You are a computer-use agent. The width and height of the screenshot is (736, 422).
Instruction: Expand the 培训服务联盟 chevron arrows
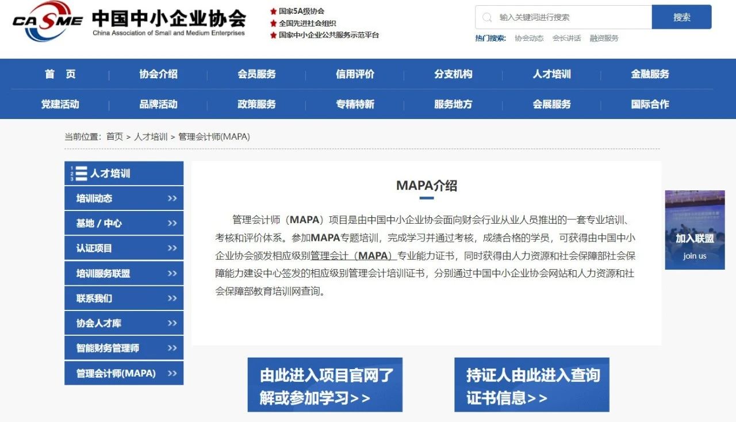click(172, 273)
